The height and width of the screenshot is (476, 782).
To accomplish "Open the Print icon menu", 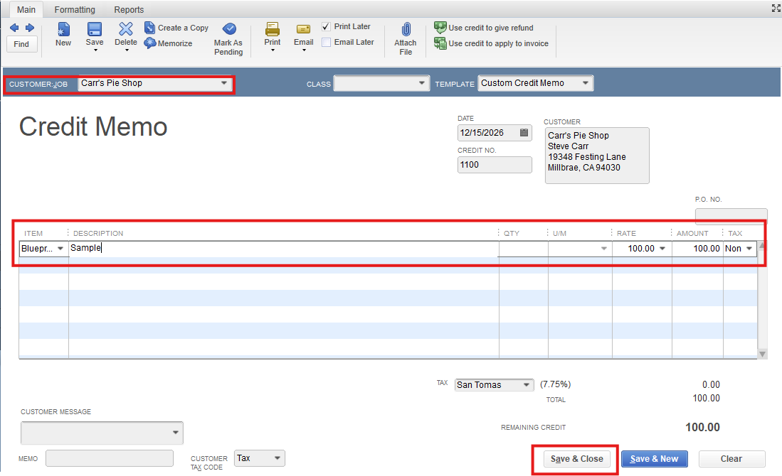I will coord(273,30).
